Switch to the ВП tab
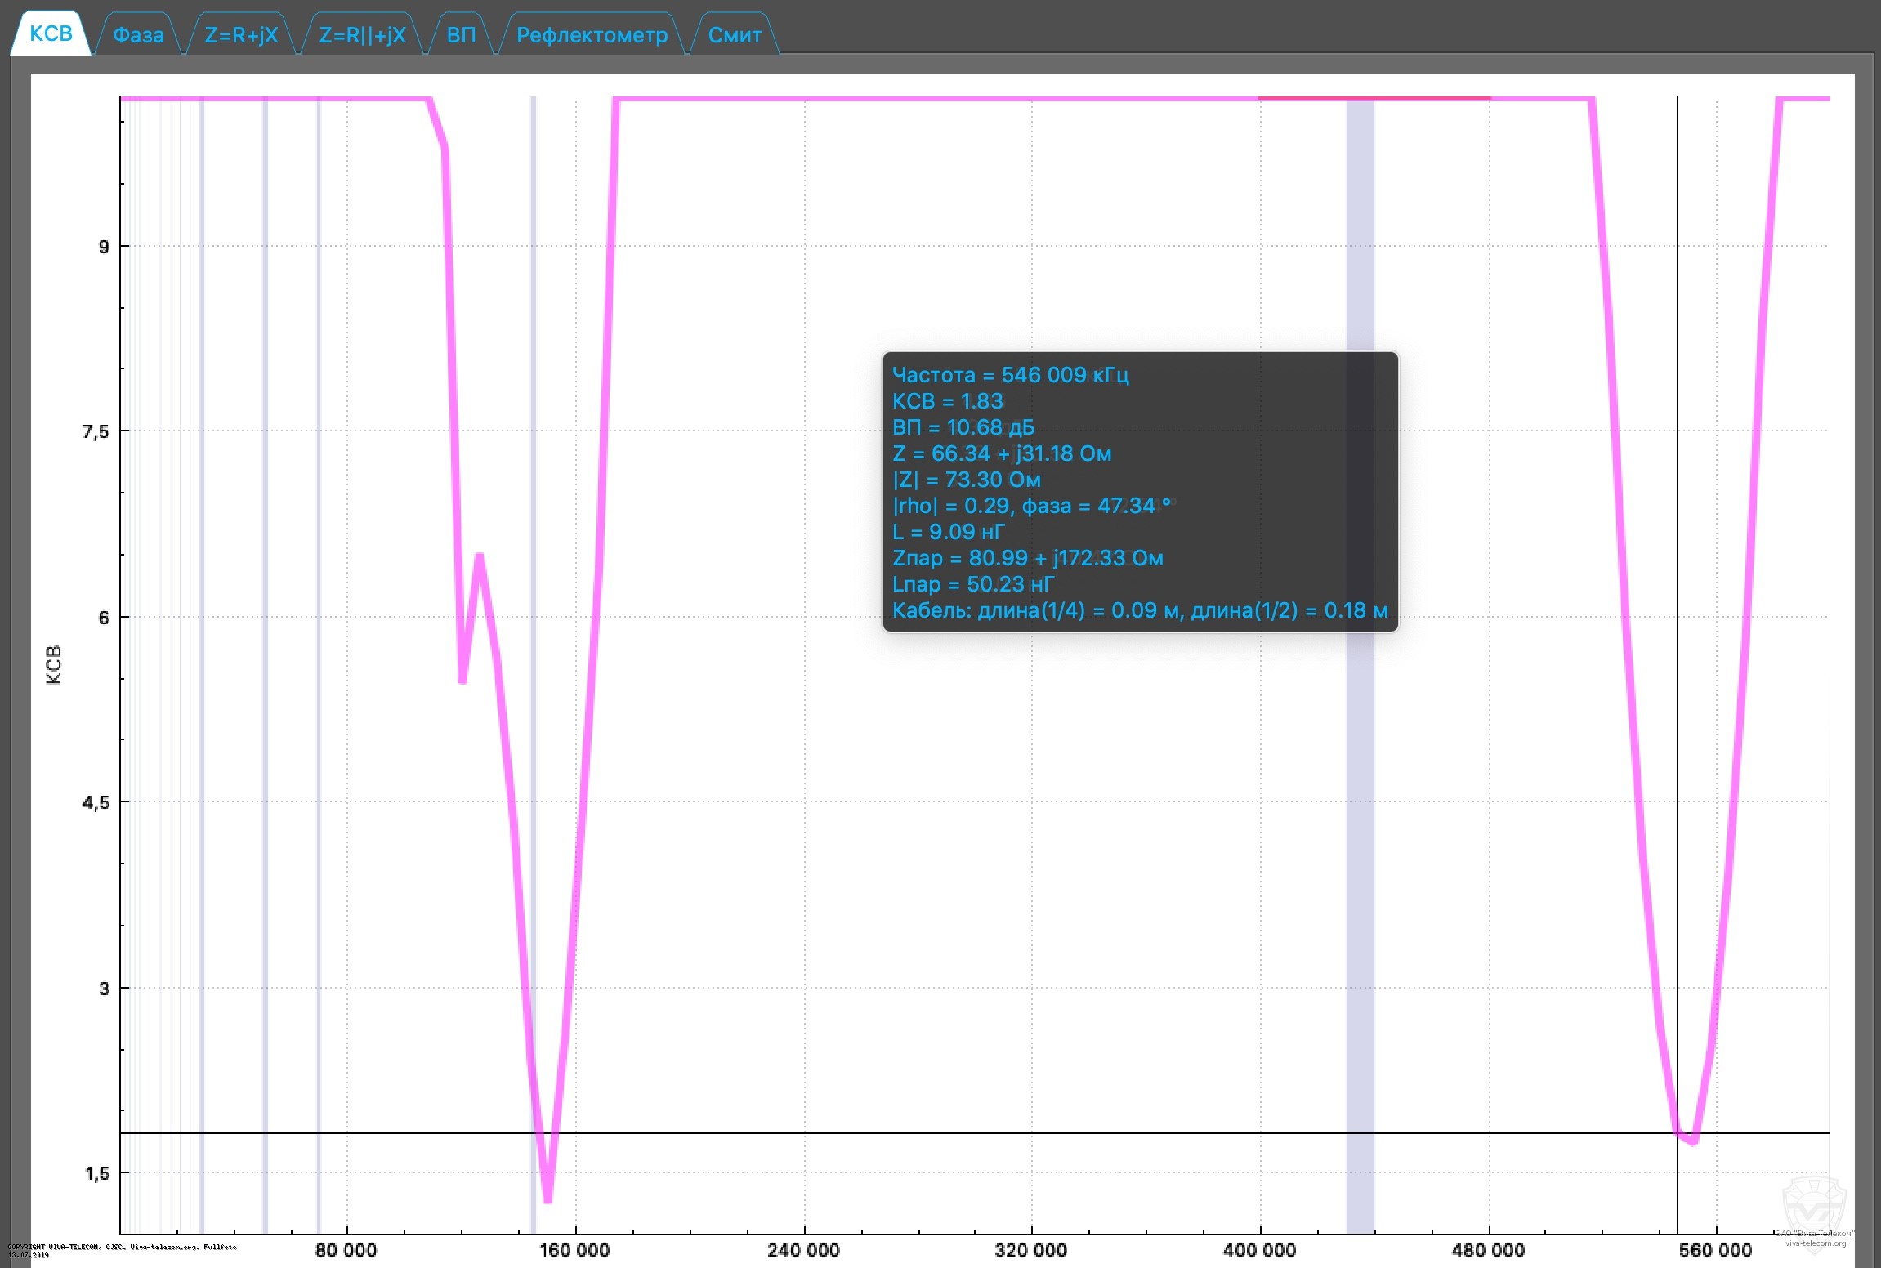 [x=461, y=35]
